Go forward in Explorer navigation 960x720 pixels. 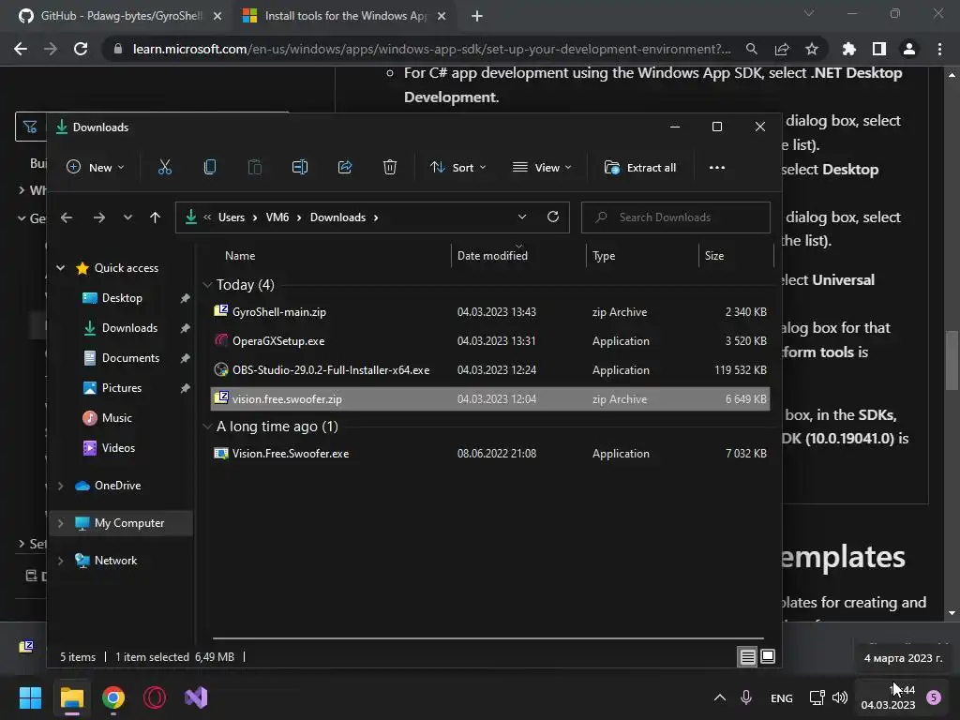[98, 217]
